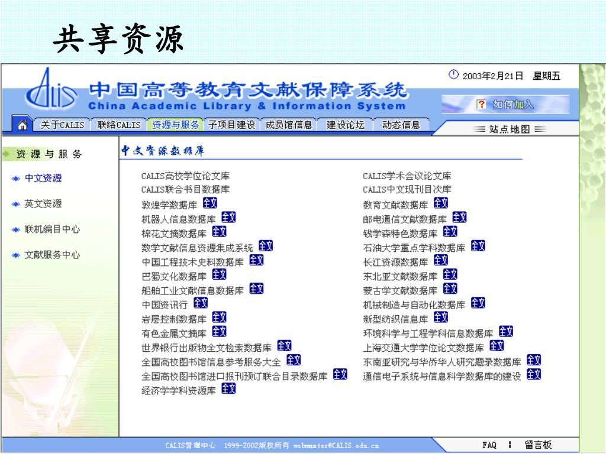Open the FAQ link in footer
This screenshot has height=454, width=606.
(489, 445)
